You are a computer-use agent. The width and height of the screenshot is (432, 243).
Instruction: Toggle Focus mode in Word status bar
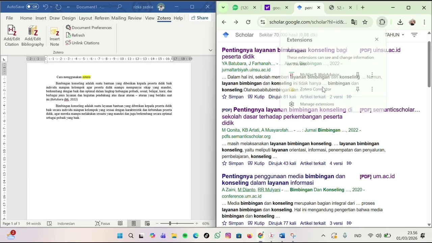point(103,223)
